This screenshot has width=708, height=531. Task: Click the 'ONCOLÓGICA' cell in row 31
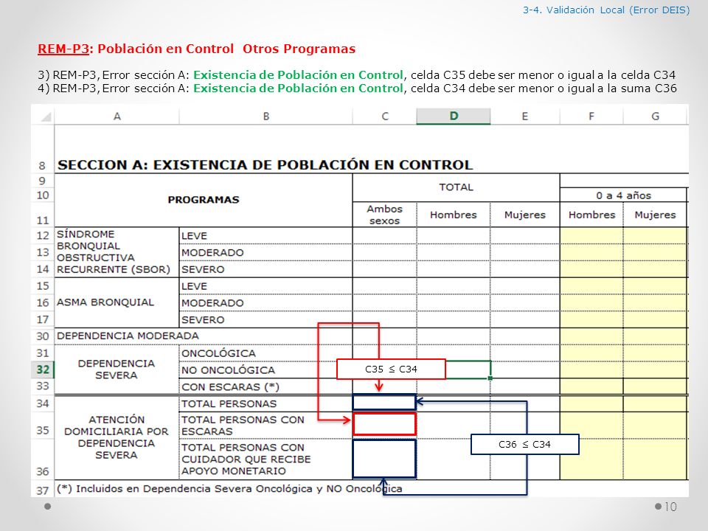click(x=265, y=353)
